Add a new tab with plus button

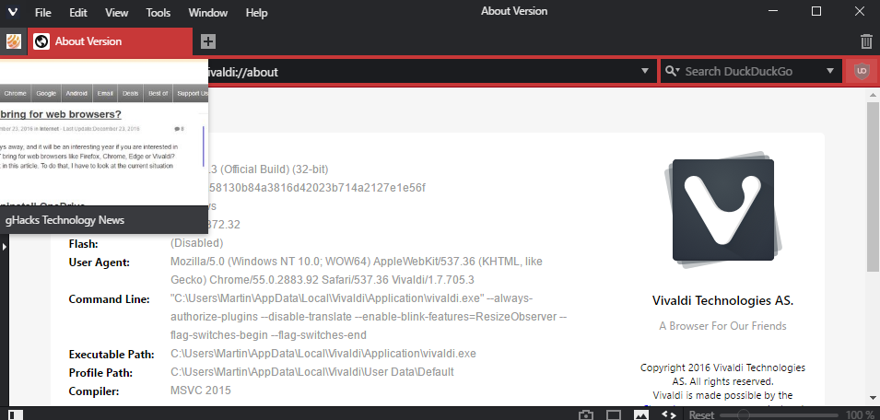208,41
